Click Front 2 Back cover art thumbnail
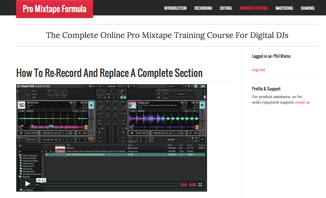 60,151
